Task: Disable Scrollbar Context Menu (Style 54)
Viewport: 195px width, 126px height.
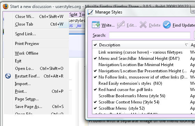Action: click(95, 102)
